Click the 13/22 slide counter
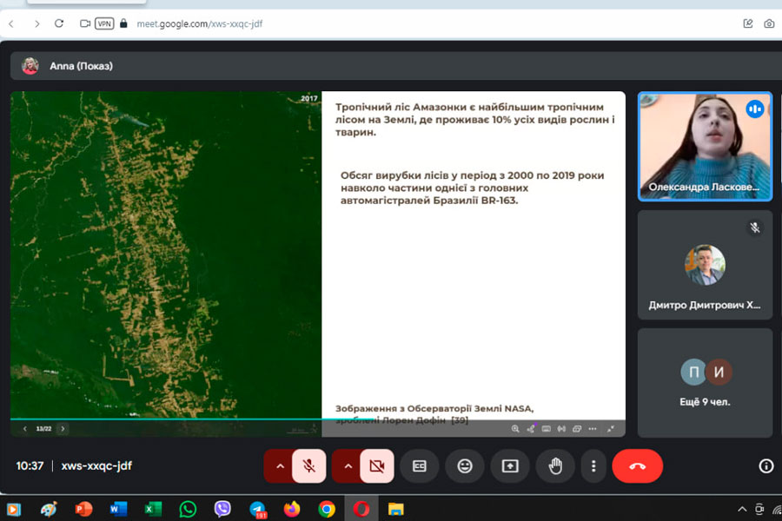Image resolution: width=782 pixels, height=521 pixels. click(x=43, y=429)
